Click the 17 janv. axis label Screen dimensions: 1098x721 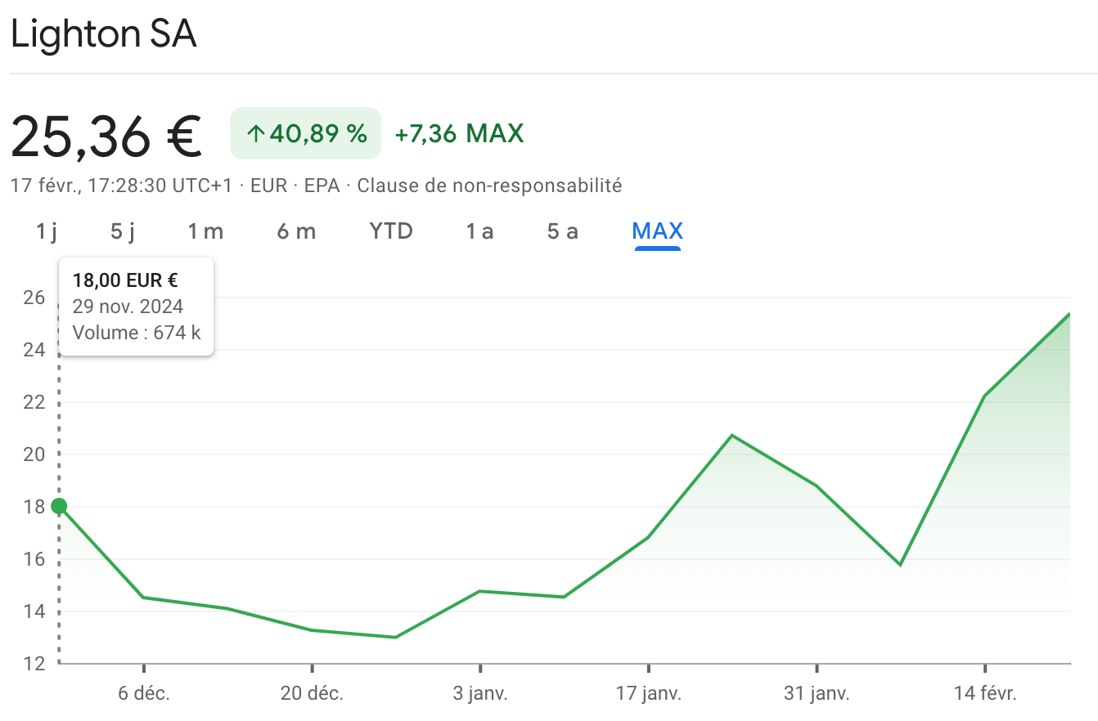point(648,694)
